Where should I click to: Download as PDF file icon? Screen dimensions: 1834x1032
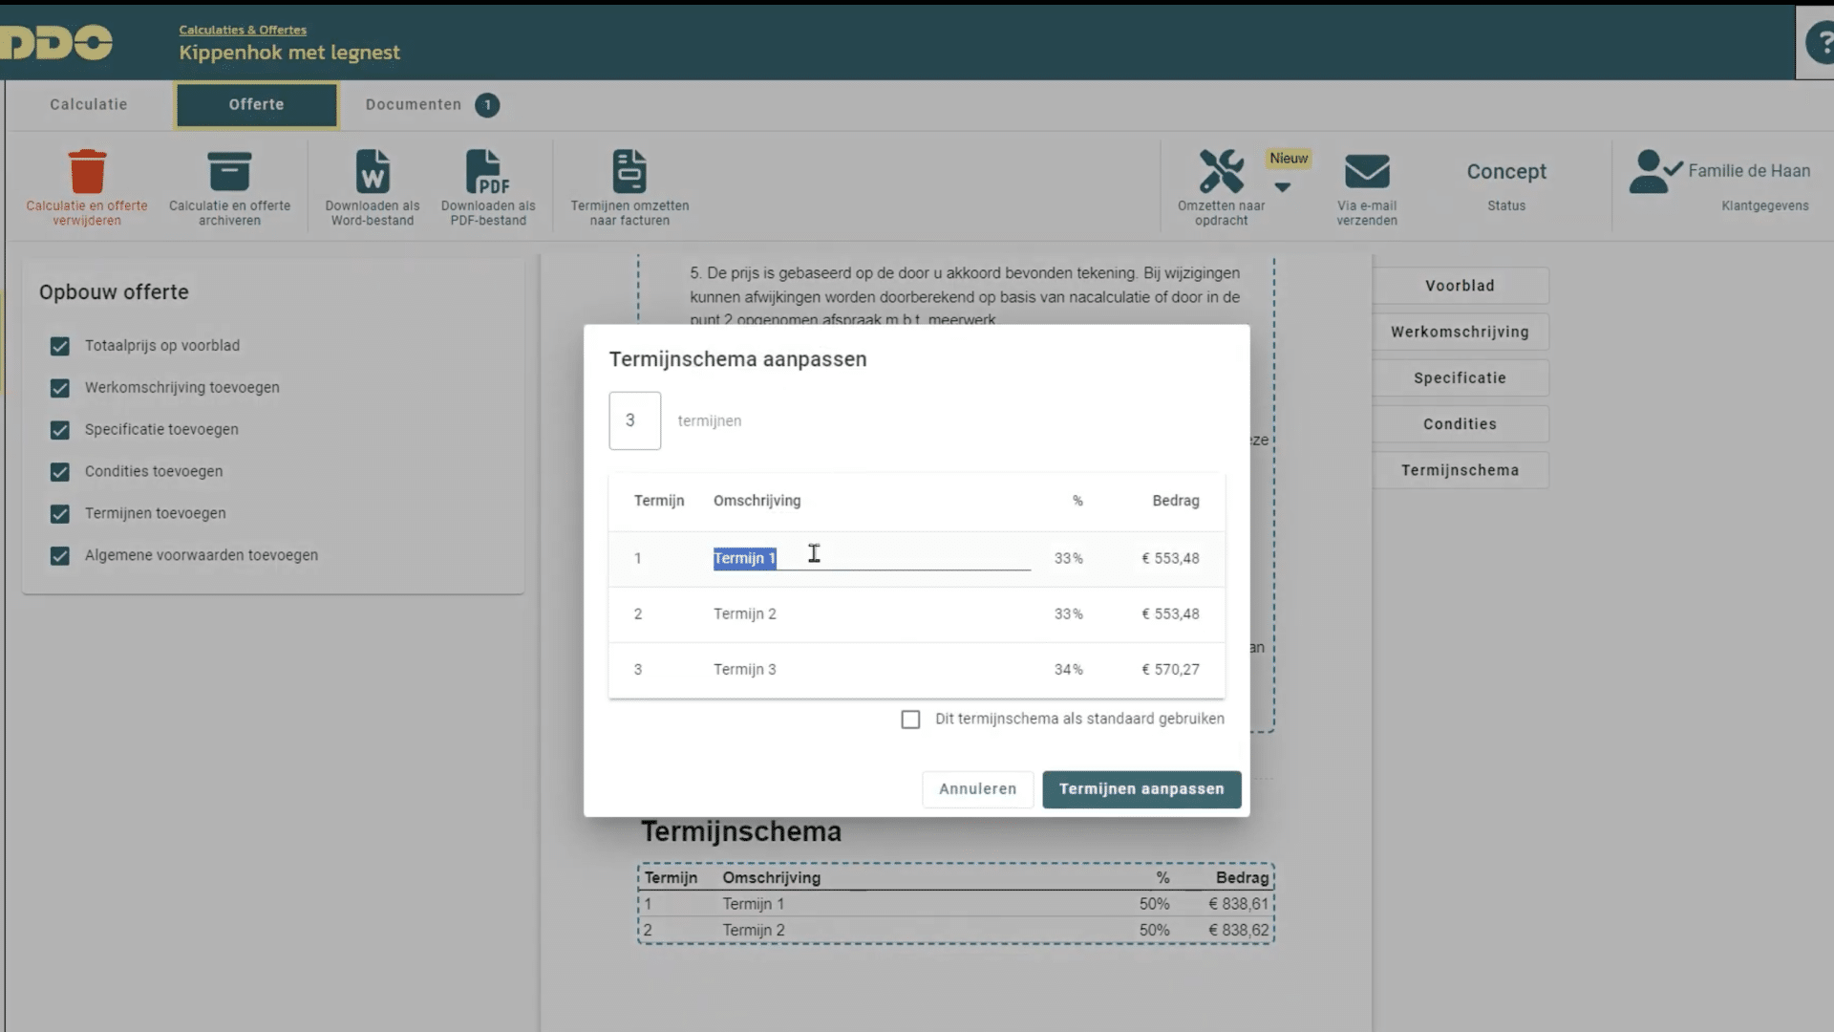tap(488, 172)
